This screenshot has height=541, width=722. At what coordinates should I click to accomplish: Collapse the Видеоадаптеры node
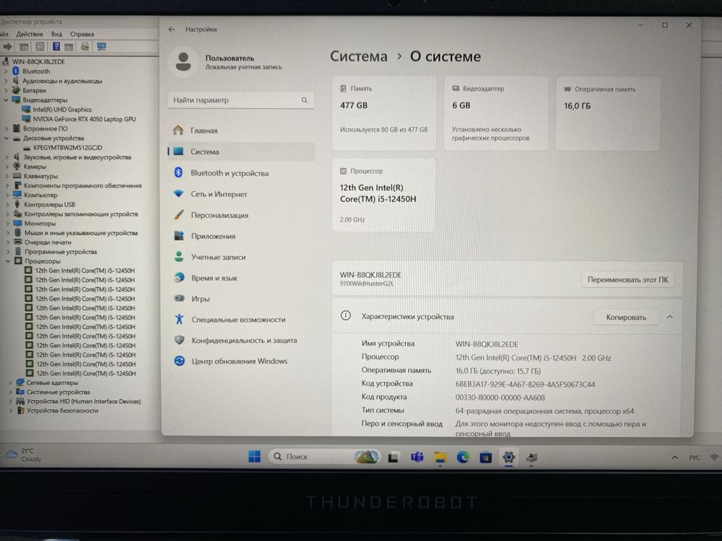(x=6, y=100)
